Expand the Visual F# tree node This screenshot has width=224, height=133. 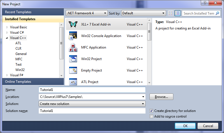click(x=7, y=75)
